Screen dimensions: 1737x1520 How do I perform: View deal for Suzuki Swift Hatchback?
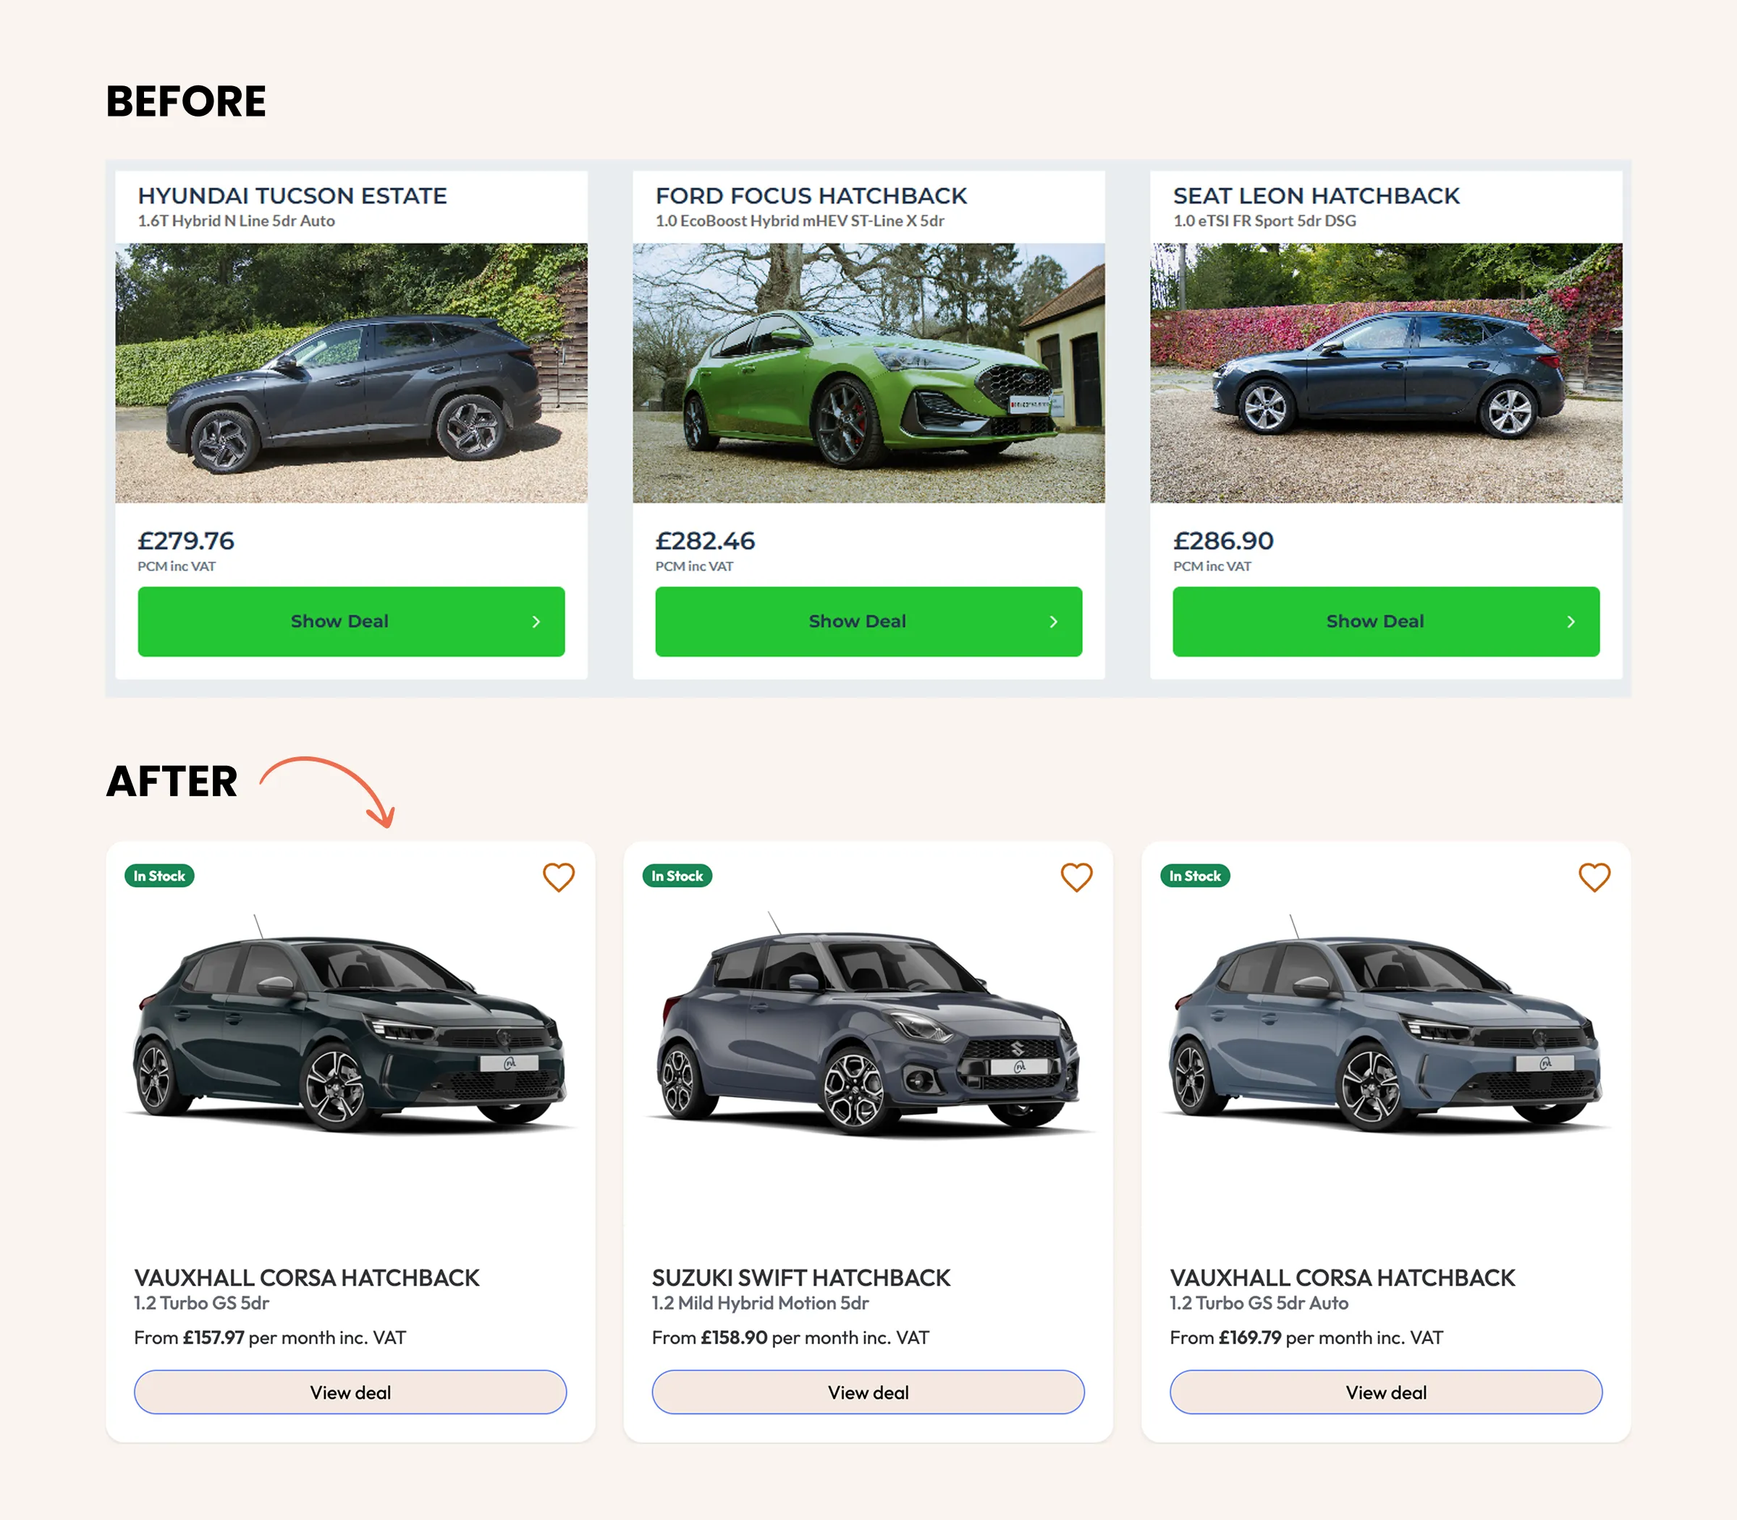[868, 1392]
